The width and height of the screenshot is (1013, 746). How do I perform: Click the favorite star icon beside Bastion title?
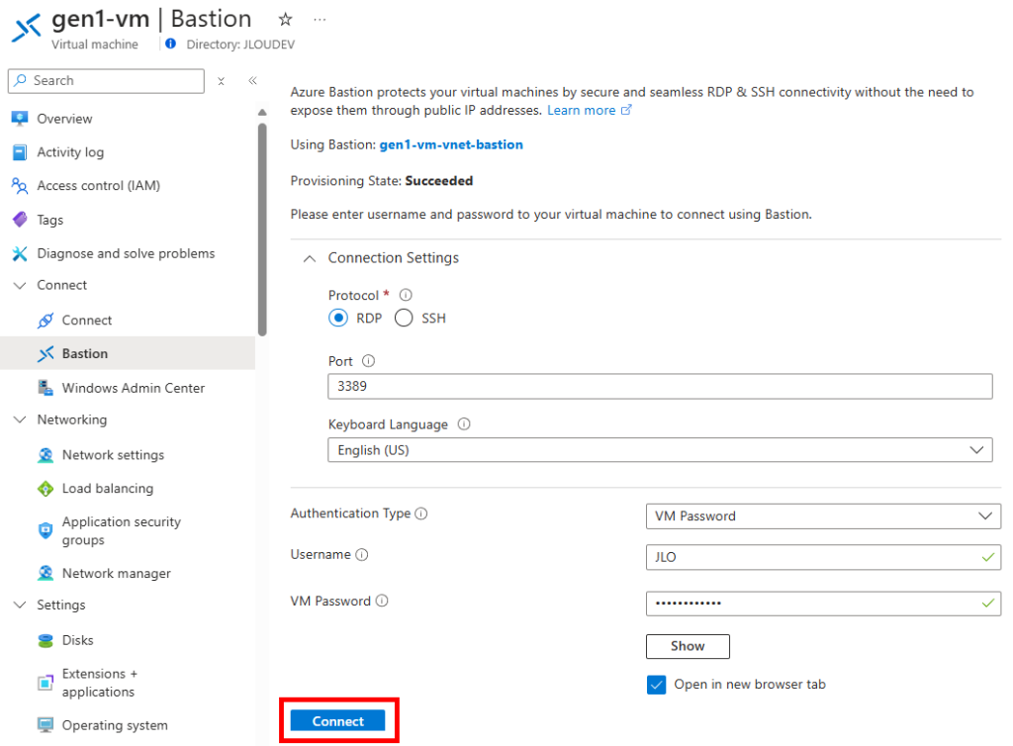pos(285,20)
